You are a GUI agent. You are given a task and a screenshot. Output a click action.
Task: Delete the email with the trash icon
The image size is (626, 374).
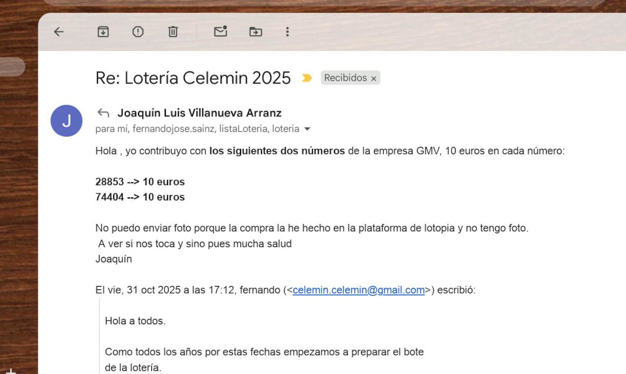click(x=173, y=32)
